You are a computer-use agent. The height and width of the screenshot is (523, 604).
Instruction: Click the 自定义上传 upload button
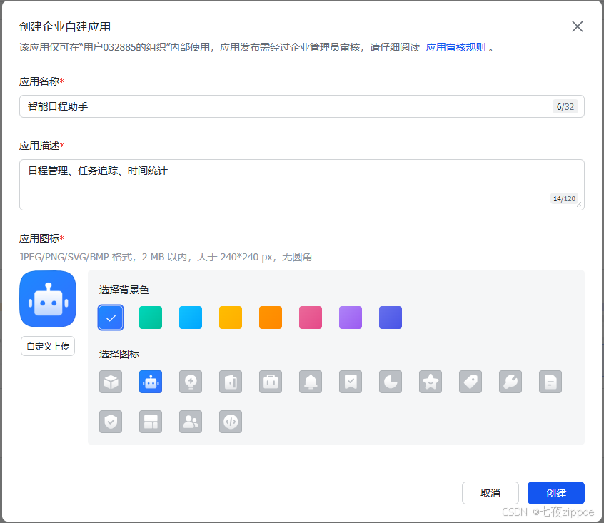(x=48, y=346)
